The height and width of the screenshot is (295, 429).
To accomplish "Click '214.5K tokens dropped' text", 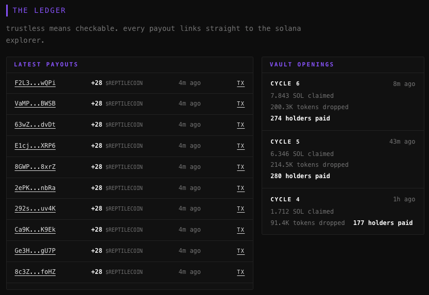I will pyautogui.click(x=310, y=165).
